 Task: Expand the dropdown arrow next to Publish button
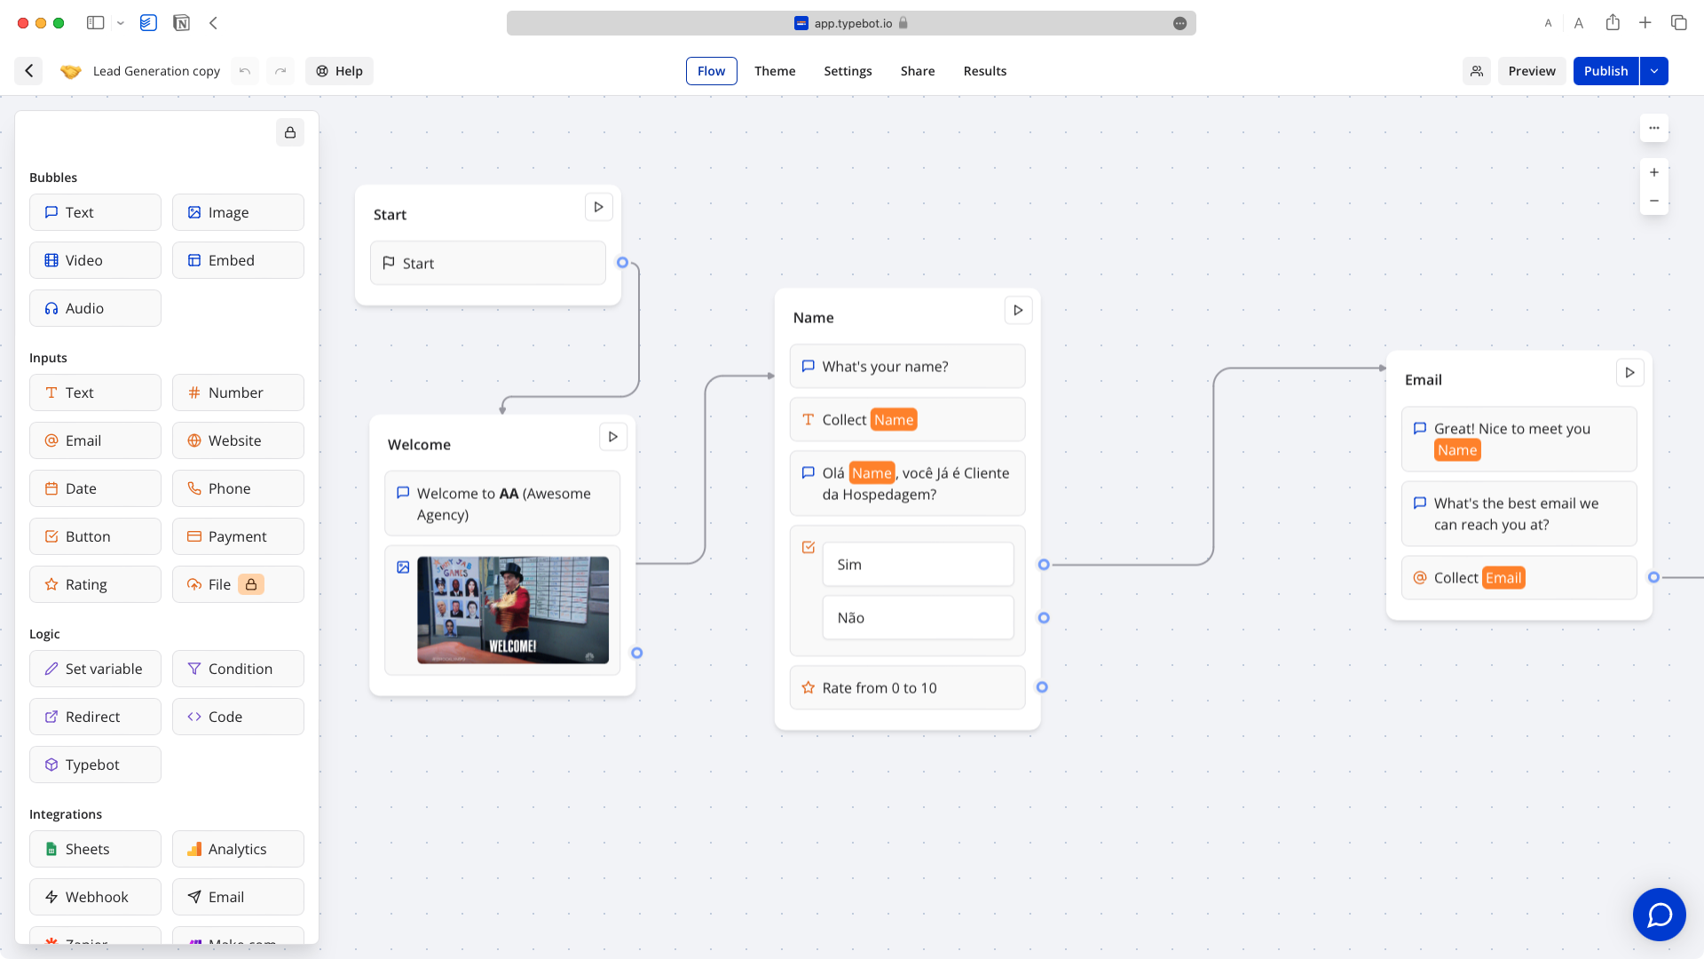pos(1653,70)
